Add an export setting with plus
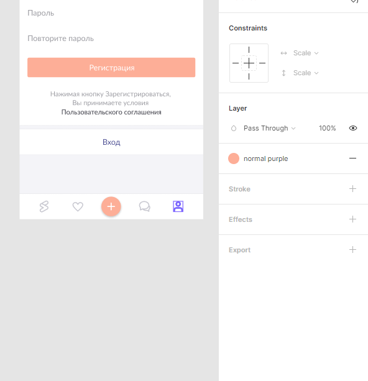Screen dimensions: 368x381 click(352, 249)
